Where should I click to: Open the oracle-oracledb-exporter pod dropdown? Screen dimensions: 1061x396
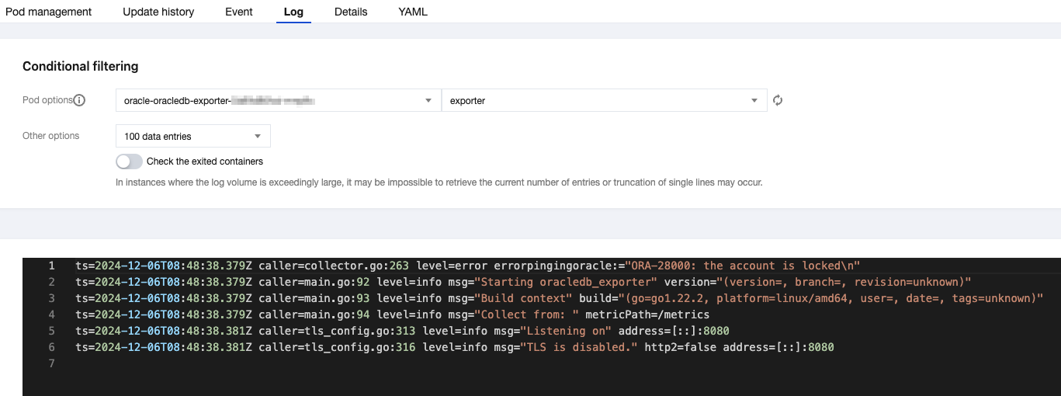click(x=277, y=100)
